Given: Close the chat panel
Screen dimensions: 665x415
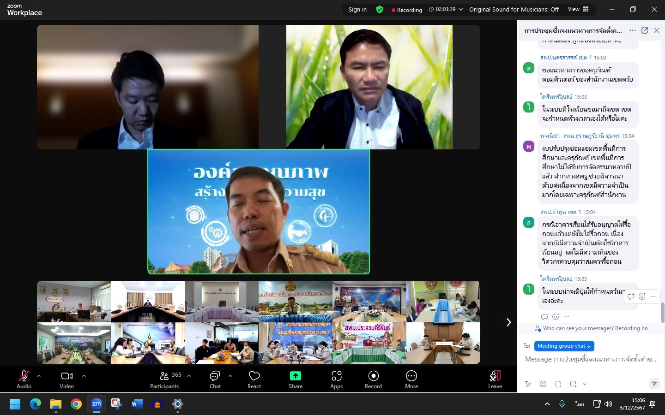Looking at the screenshot, I should pos(657,30).
